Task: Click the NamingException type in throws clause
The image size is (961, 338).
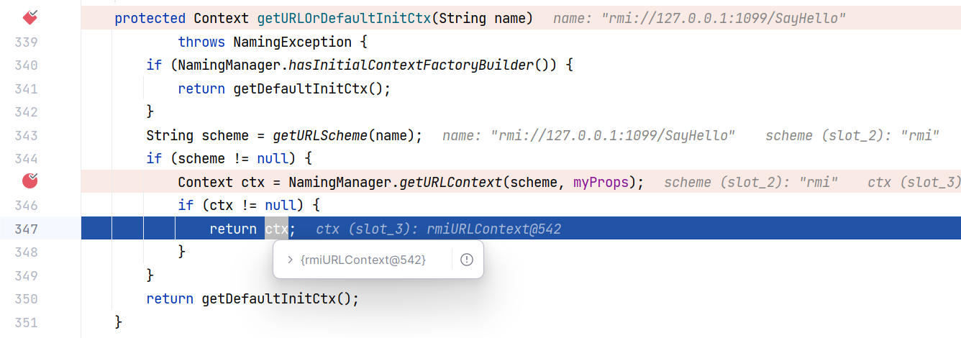Action: click(292, 42)
